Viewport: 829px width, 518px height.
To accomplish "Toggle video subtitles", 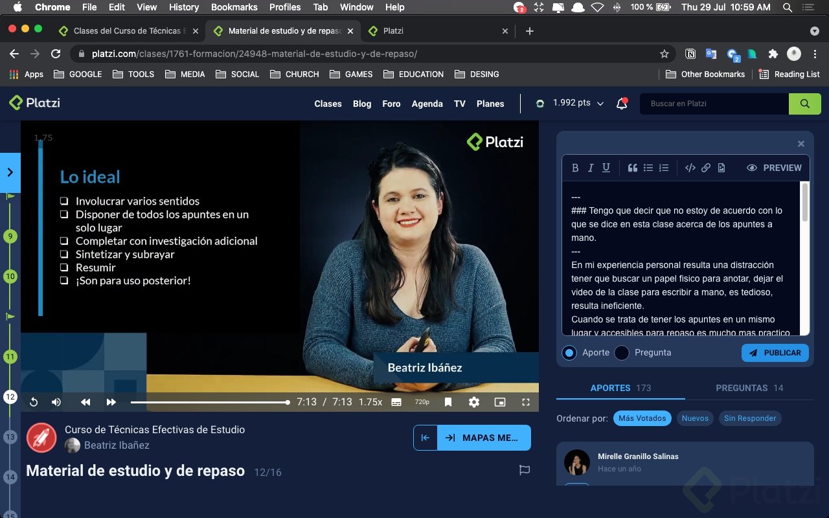I will coord(396,402).
